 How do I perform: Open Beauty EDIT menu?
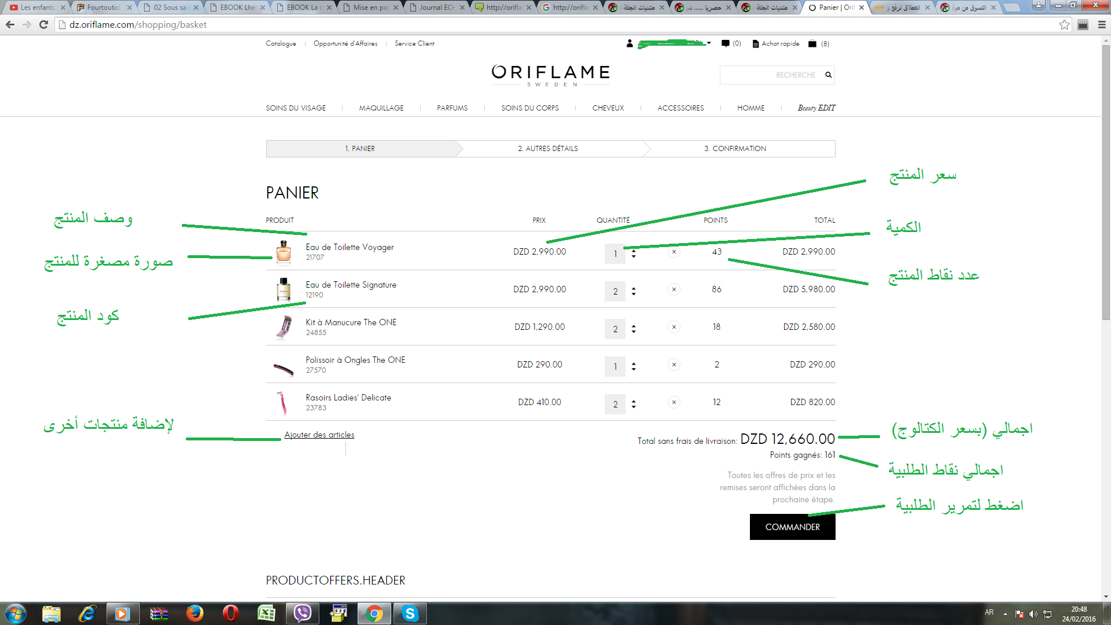point(816,108)
